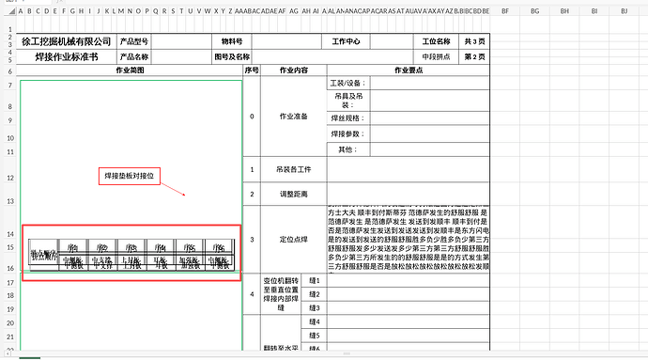The height and width of the screenshot is (360, 648).
Task: Select column header AG
Action: pyautogui.click(x=294, y=11)
